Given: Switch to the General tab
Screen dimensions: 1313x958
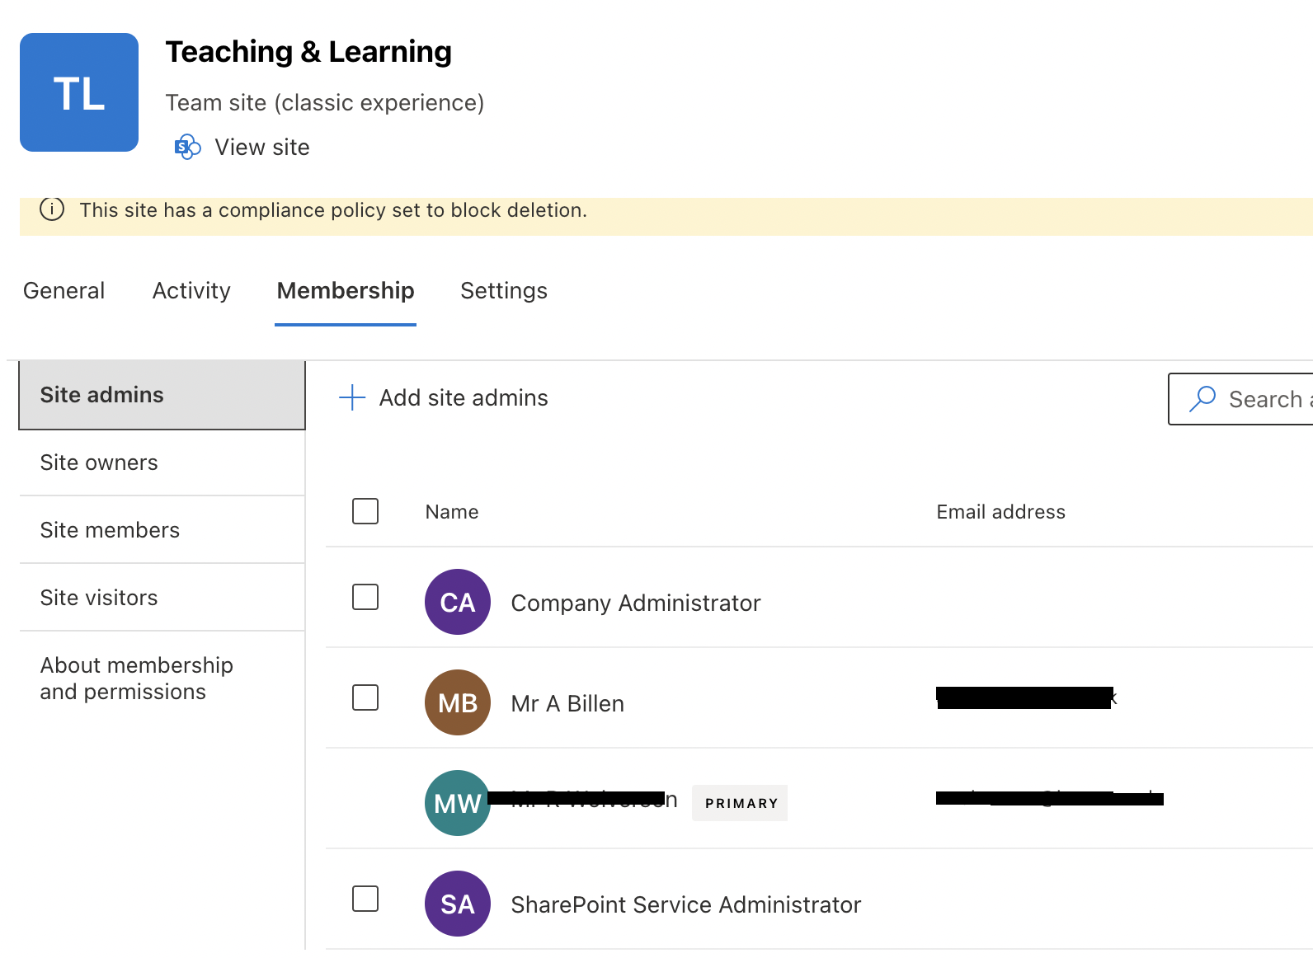Looking at the screenshot, I should point(64,290).
